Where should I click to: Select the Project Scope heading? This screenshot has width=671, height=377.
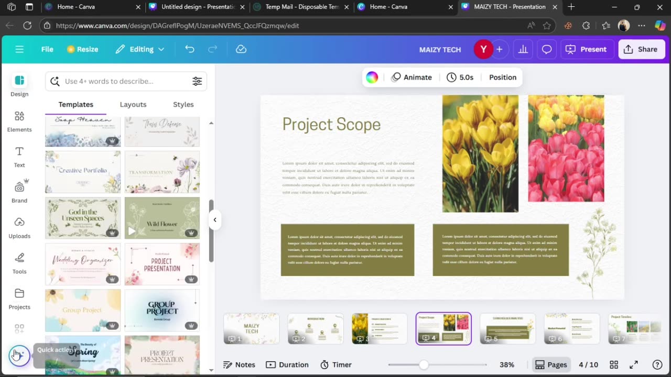point(331,124)
